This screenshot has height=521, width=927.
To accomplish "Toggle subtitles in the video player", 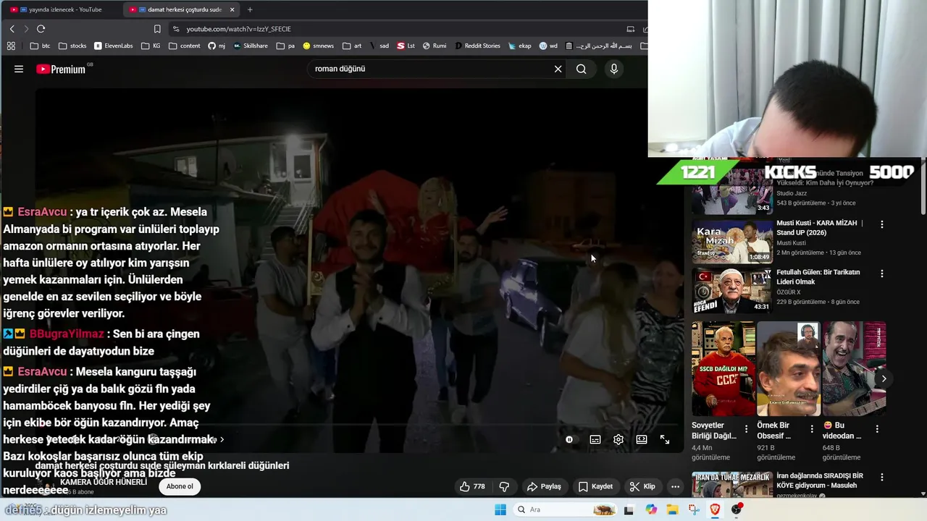I will click(x=595, y=439).
